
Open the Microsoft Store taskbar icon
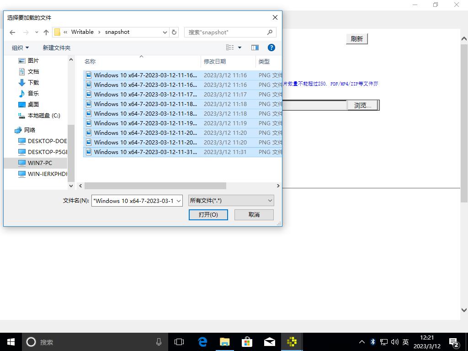(x=247, y=342)
